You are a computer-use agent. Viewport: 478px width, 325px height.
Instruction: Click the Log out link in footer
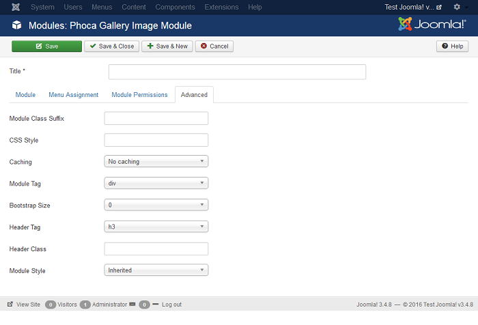click(x=171, y=305)
